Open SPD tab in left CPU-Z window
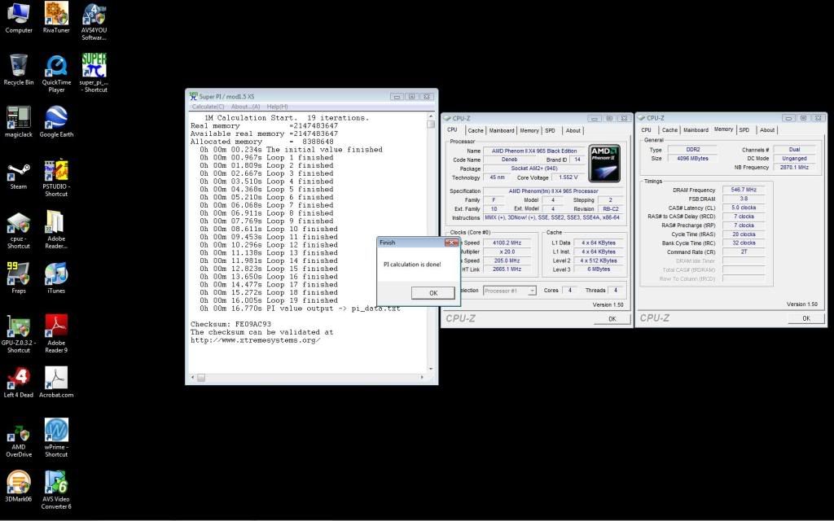 [x=550, y=130]
